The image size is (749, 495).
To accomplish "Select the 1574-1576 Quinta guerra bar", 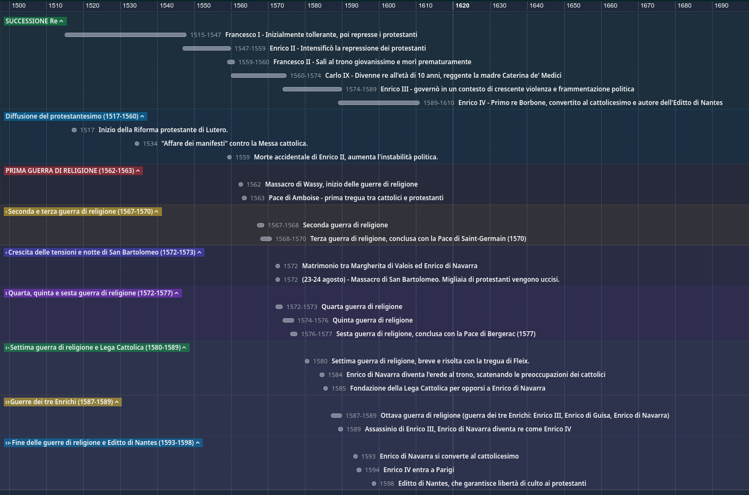I will click(x=288, y=320).
